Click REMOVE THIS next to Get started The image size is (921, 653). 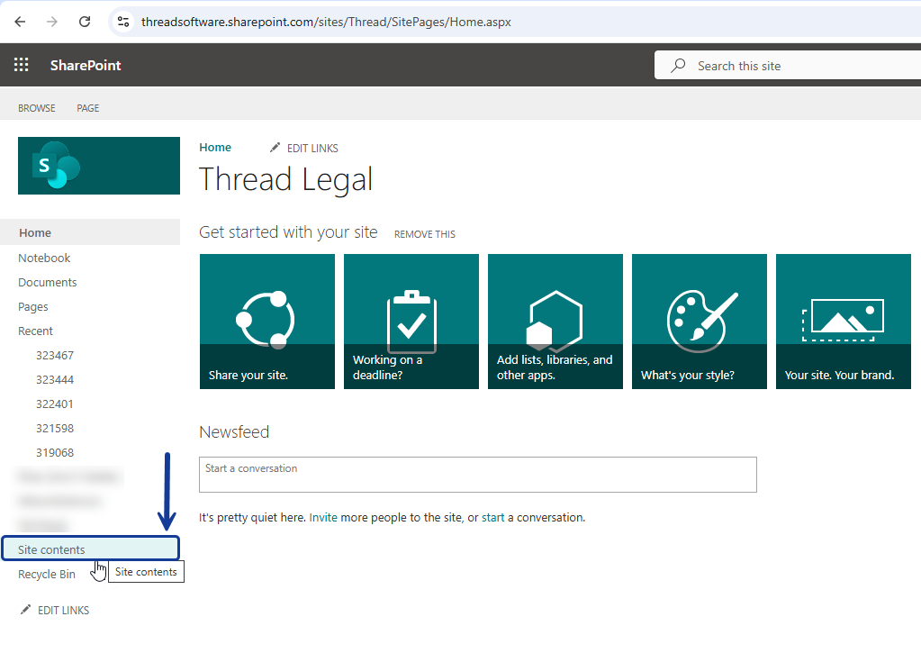(425, 234)
